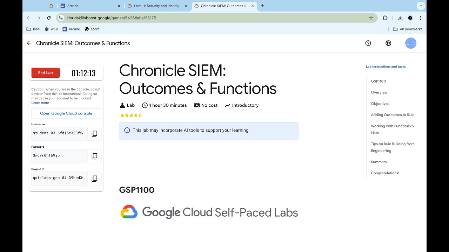Bookmark this page with the star icon
Screen dimensions: 449x252
coord(371,18)
